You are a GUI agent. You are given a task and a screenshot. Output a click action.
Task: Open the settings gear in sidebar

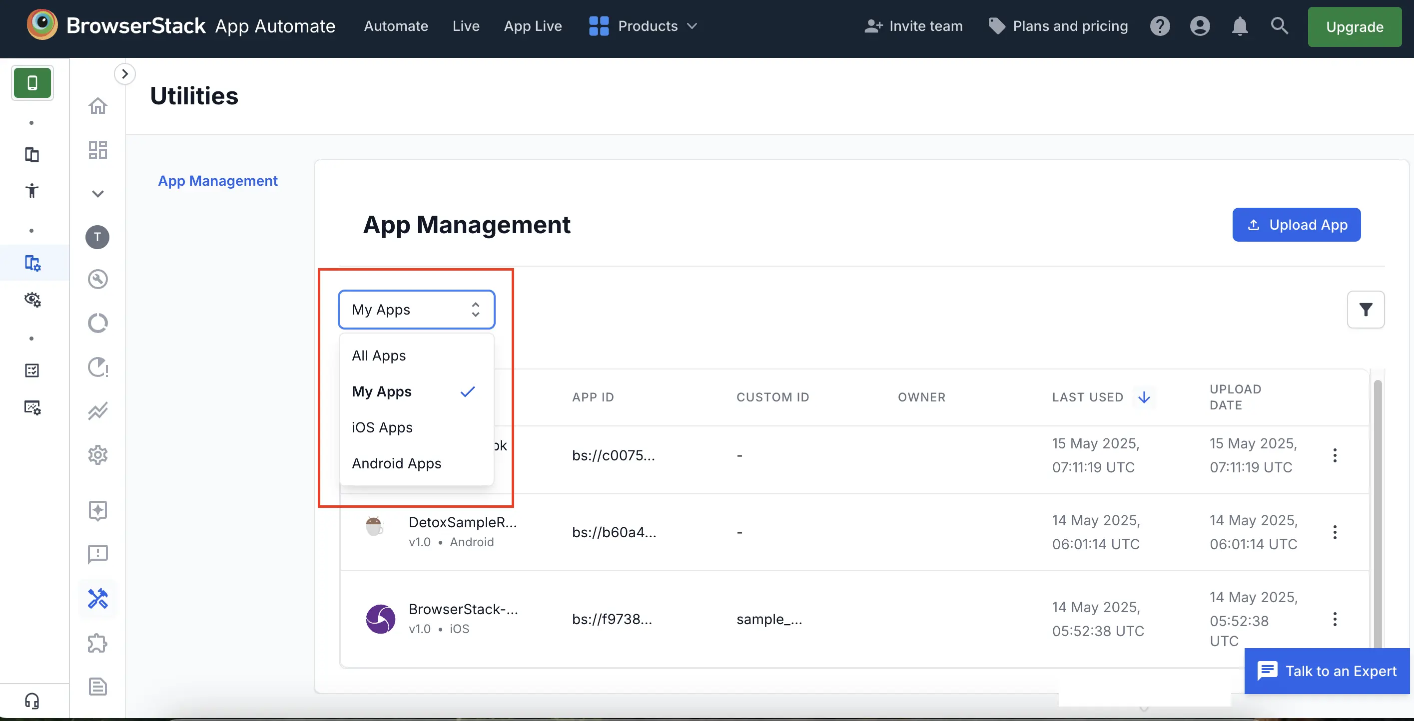(98, 455)
